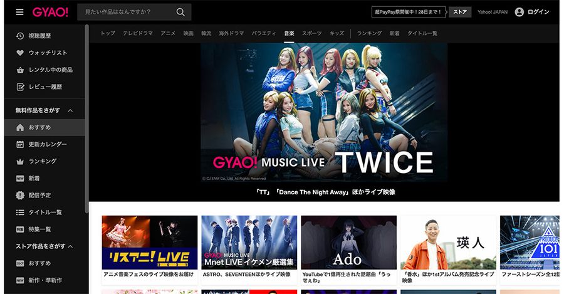This screenshot has width=564, height=294.
Task: Open the Ado thumbnail
Action: [349, 243]
